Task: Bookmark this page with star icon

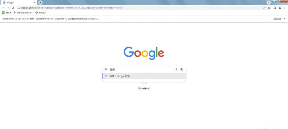Action: tap(269, 8)
